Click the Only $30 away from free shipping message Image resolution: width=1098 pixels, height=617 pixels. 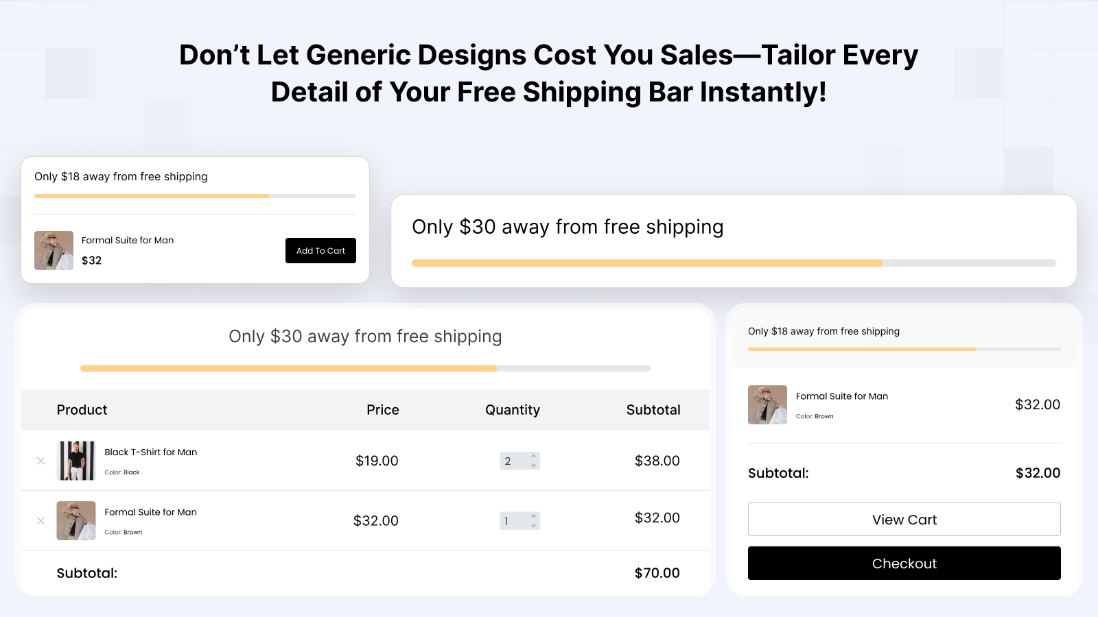[x=568, y=226]
